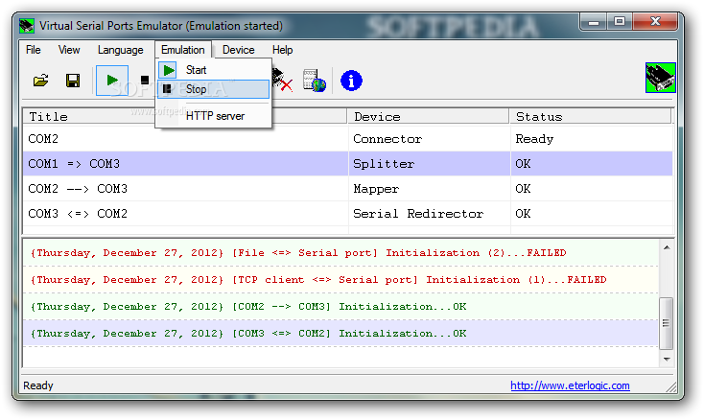Click the green Start emulation toolbar button

pyautogui.click(x=112, y=81)
